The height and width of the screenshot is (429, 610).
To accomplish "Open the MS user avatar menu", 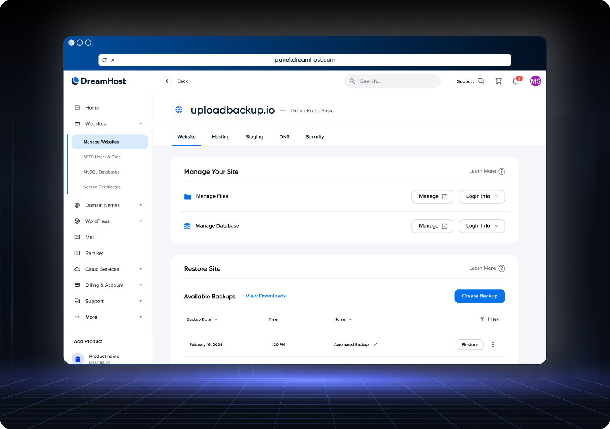I will click(535, 81).
